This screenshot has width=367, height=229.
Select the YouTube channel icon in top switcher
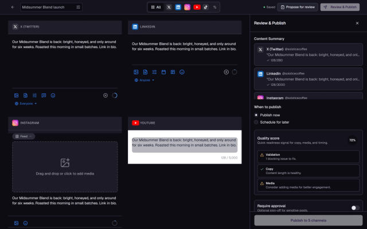(x=197, y=7)
